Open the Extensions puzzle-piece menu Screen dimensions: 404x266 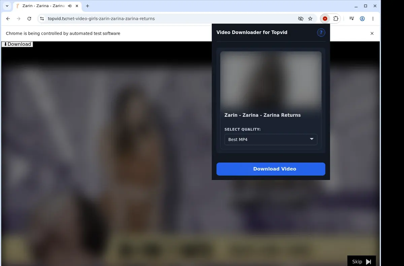(x=336, y=19)
